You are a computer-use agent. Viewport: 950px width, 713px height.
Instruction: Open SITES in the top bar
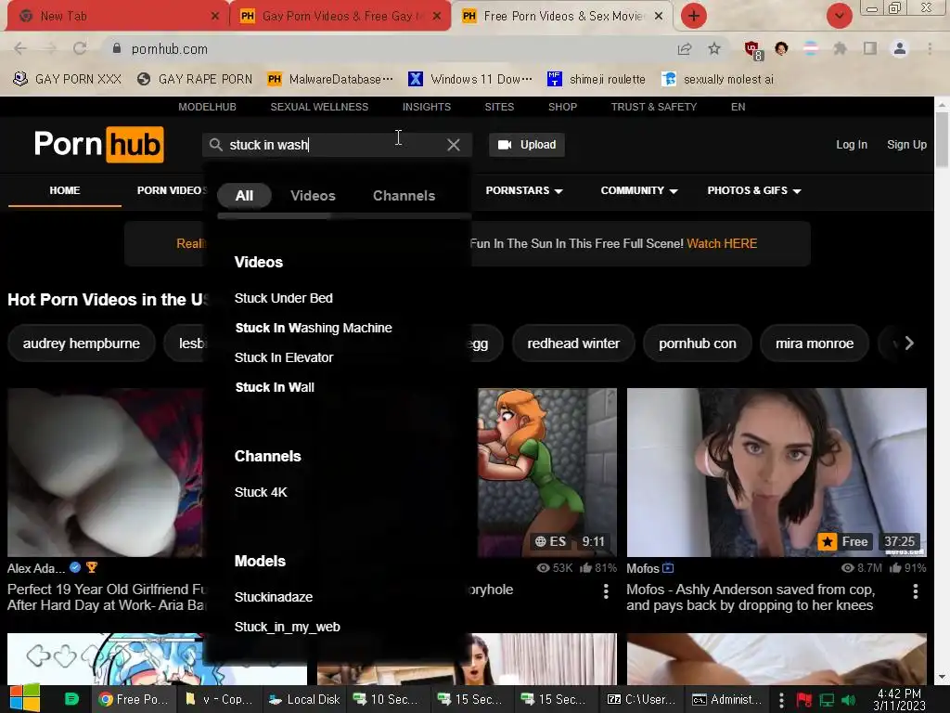point(499,107)
